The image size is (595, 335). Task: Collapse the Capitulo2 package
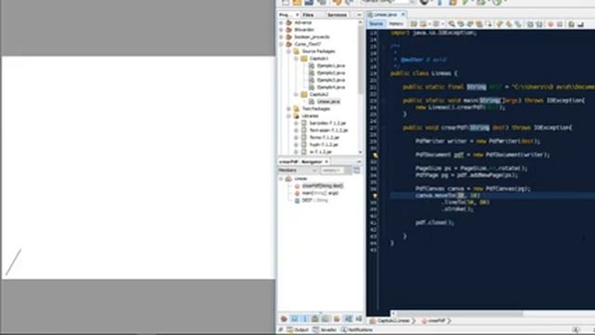(297, 94)
